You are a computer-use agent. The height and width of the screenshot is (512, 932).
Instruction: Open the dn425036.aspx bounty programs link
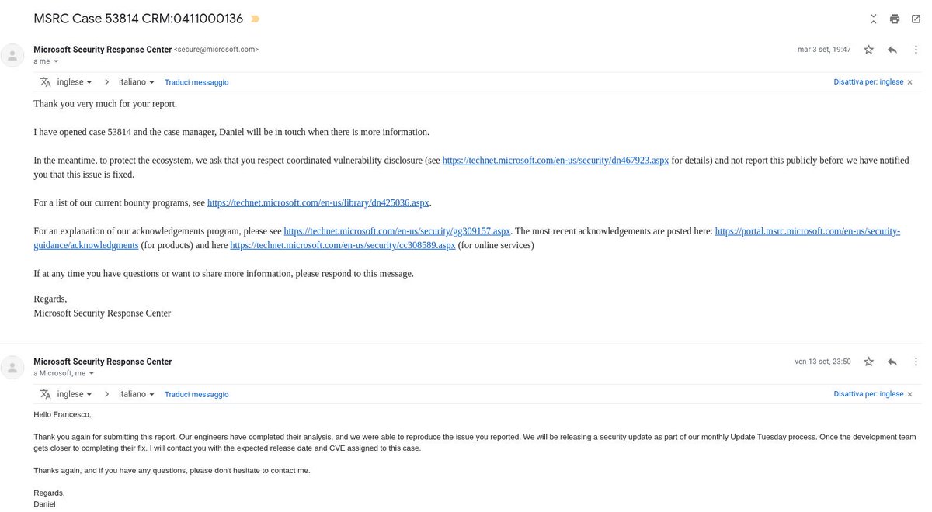[318, 202]
